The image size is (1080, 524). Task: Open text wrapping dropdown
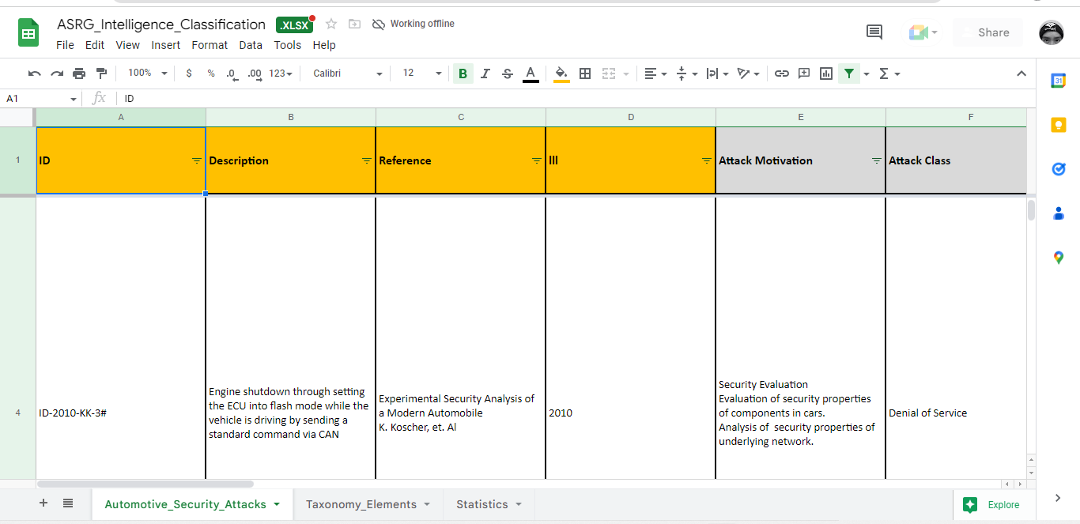point(717,74)
